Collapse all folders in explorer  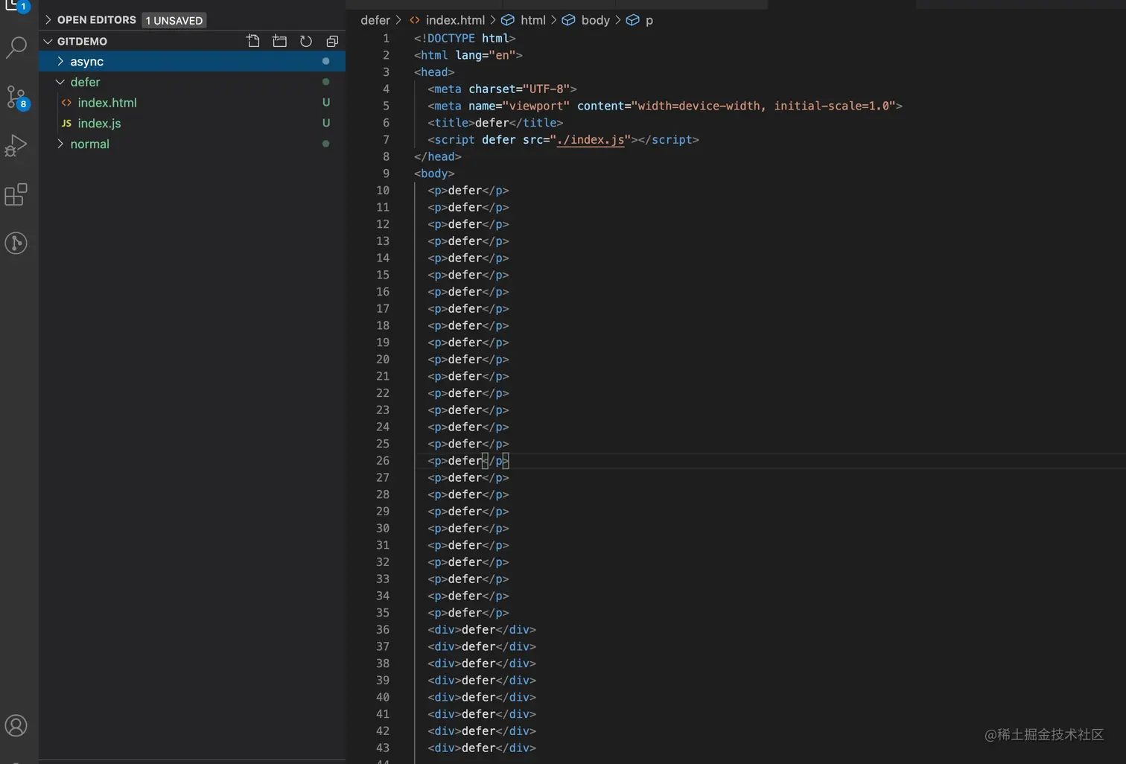point(332,41)
